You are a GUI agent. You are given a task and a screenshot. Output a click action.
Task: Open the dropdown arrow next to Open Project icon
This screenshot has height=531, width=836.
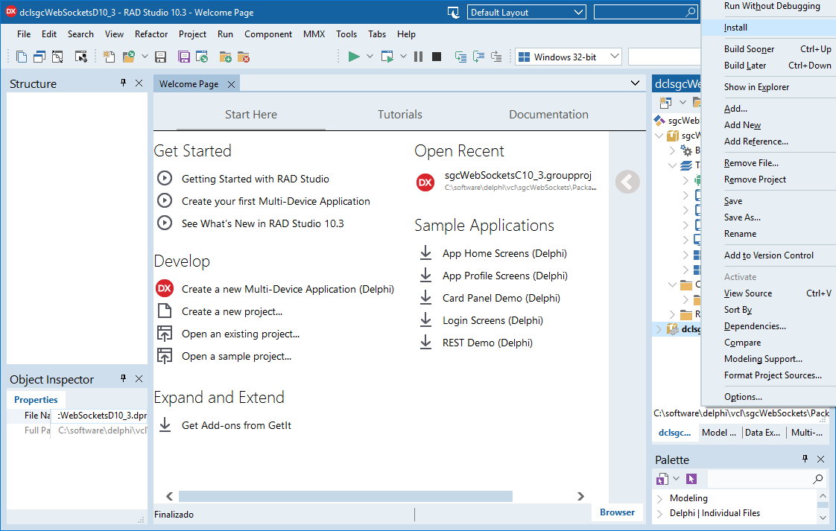pyautogui.click(x=145, y=57)
